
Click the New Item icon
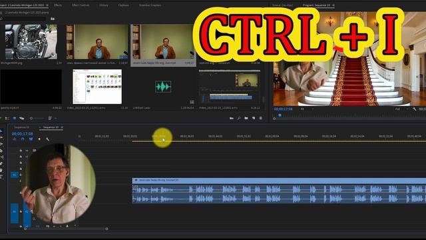[254, 118]
